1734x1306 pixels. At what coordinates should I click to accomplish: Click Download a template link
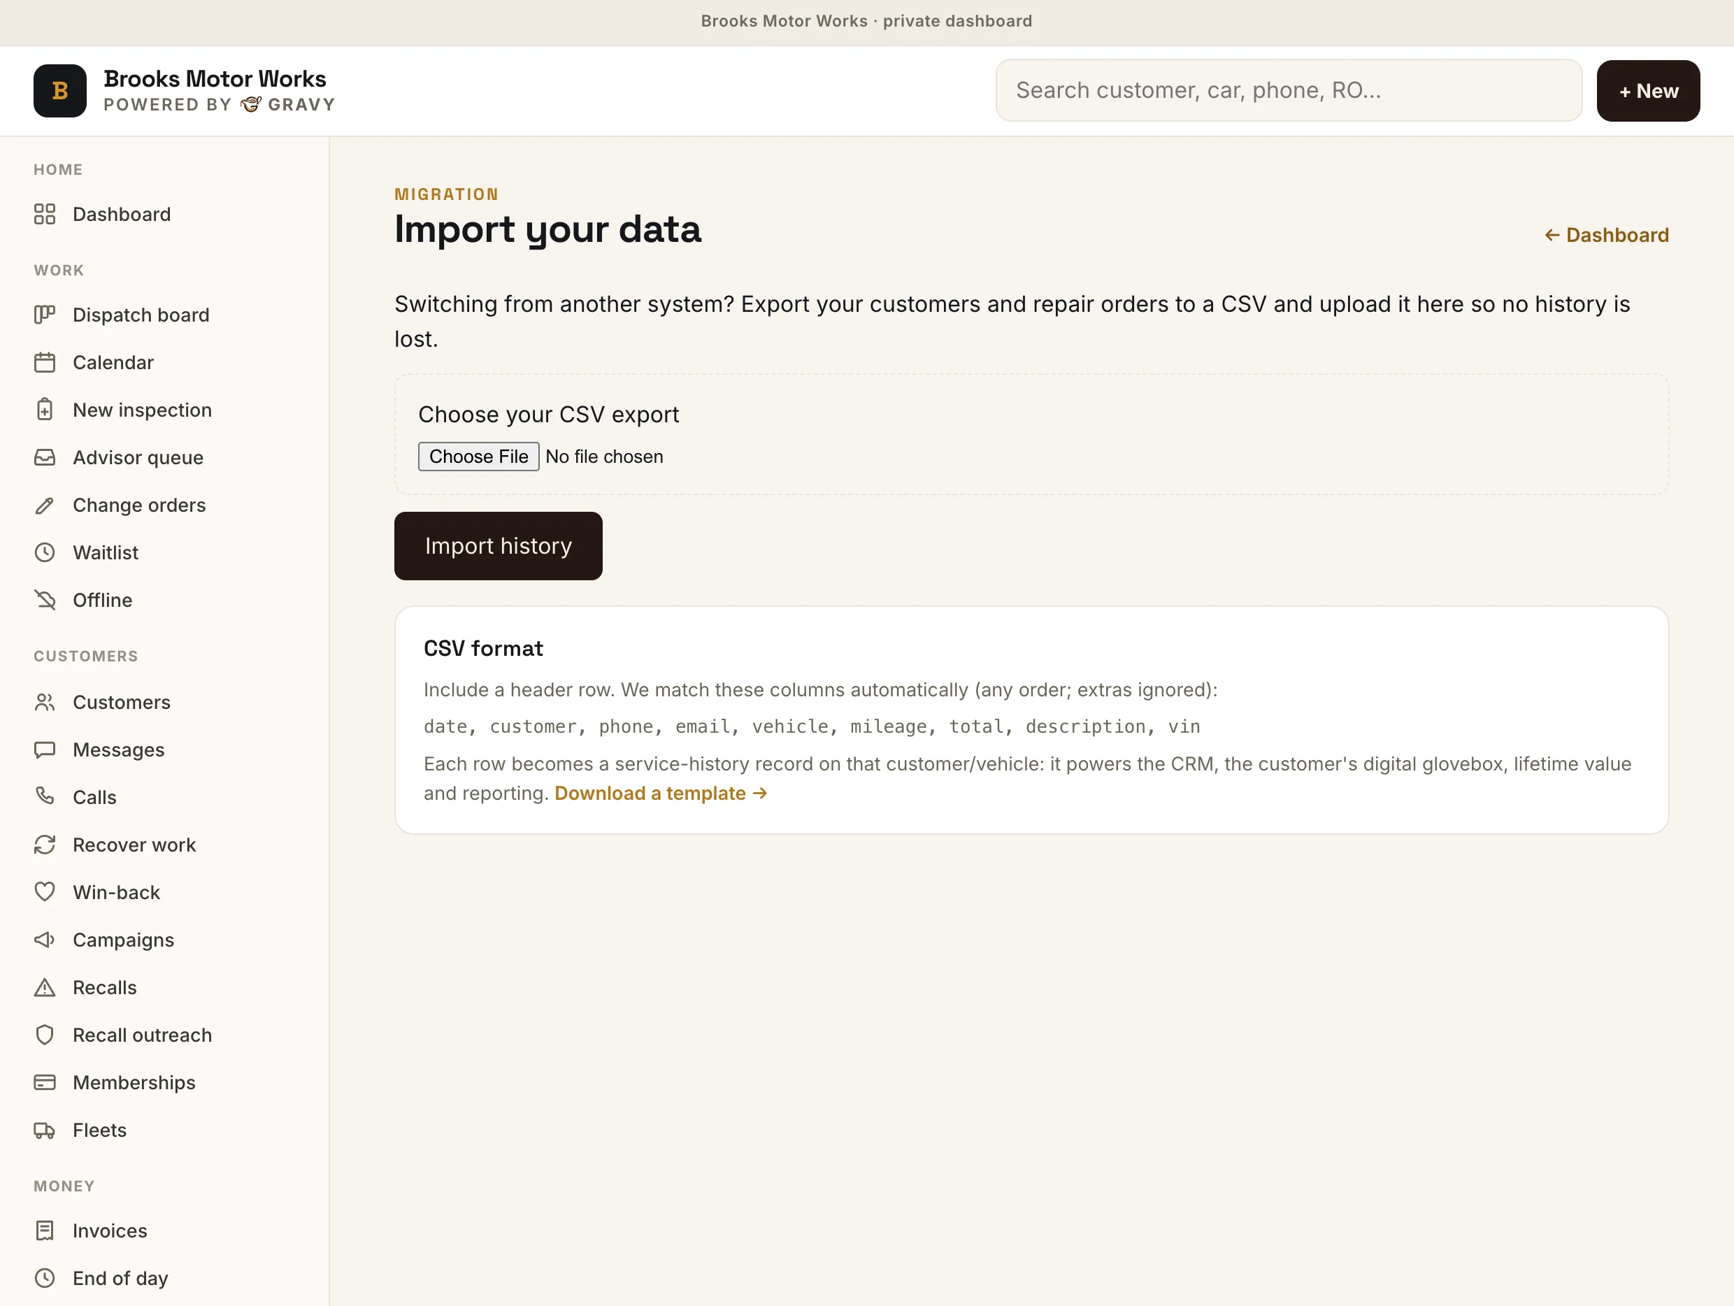[x=661, y=794]
